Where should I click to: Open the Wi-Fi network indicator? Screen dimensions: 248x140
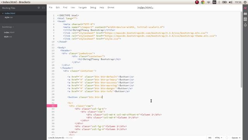(x=208, y=2)
